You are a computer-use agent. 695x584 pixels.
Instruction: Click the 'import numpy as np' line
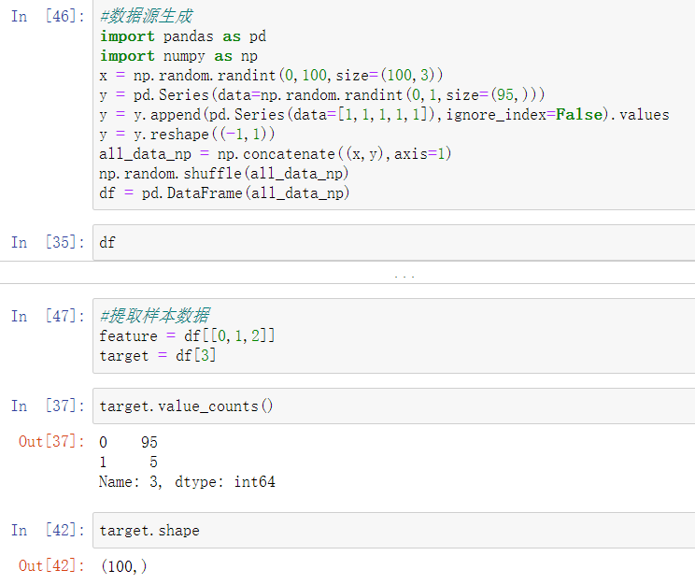[x=178, y=56]
